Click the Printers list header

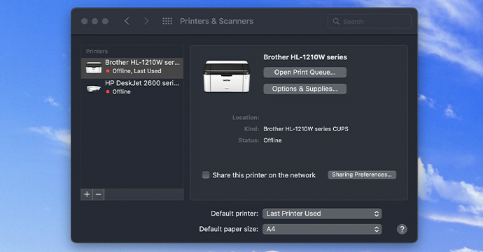tap(97, 52)
